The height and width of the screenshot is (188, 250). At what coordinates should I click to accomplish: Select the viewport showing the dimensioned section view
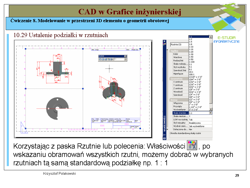[54, 69]
